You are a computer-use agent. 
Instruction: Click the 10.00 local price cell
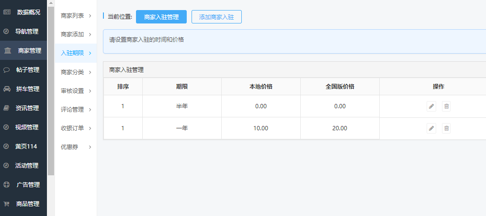tap(261, 128)
